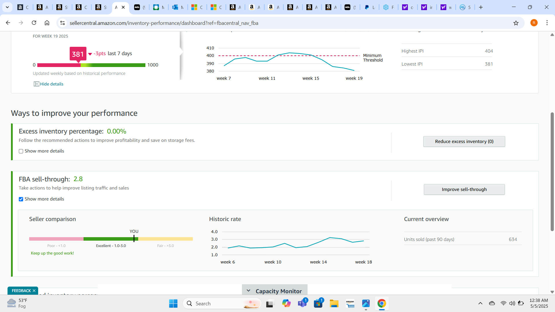This screenshot has height=312, width=555.
Task: Open Chrome three-dot menu
Action: [x=547, y=23]
